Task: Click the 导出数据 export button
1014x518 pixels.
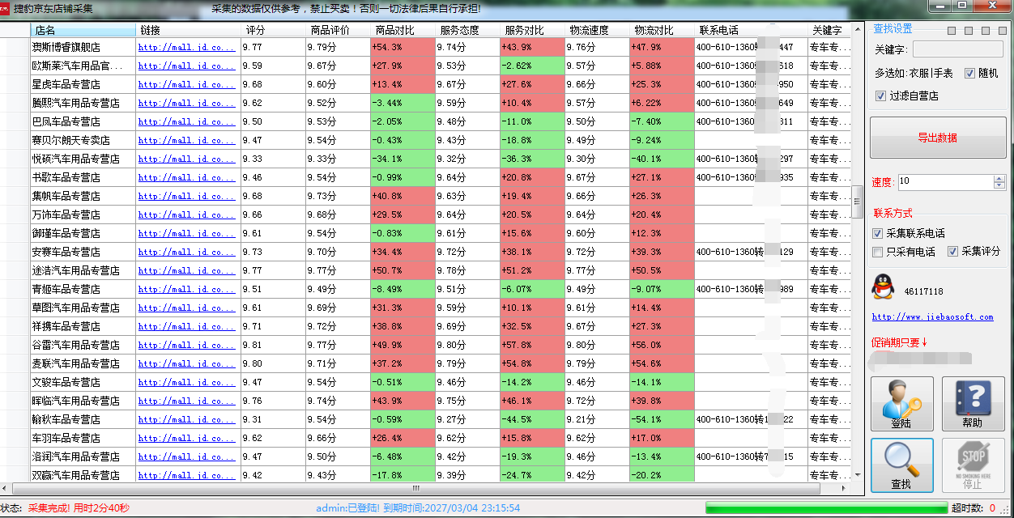Action: tap(937, 138)
